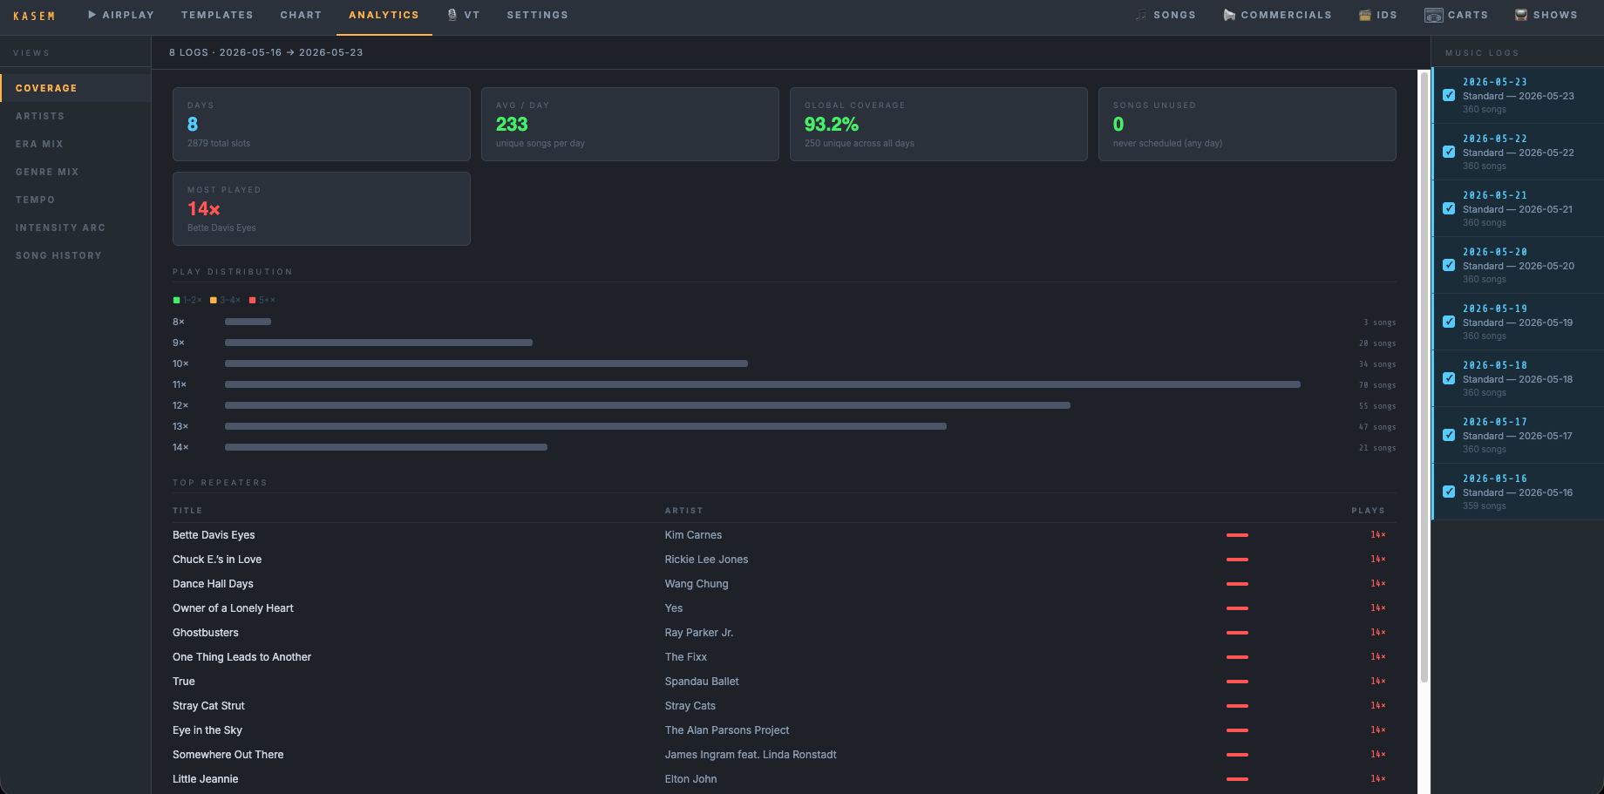The width and height of the screenshot is (1604, 794).
Task: Click The Alan Parsons Project artist
Action: click(x=727, y=730)
